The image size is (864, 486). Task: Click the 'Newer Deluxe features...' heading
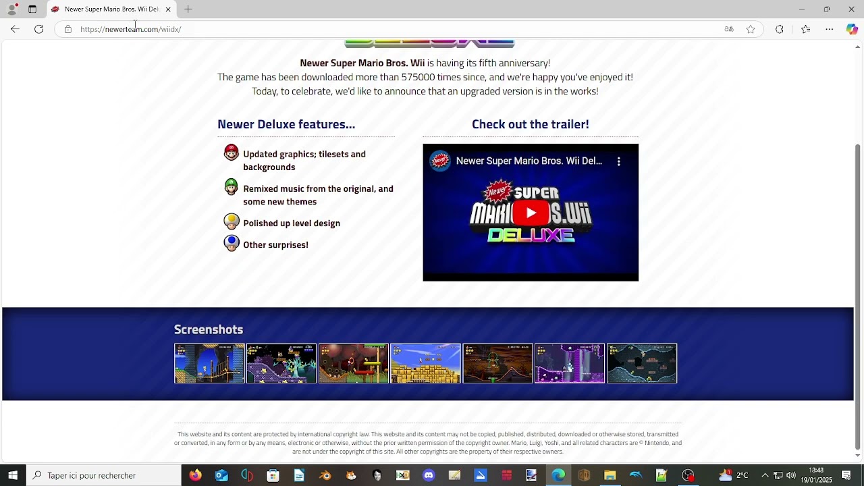[x=286, y=124]
